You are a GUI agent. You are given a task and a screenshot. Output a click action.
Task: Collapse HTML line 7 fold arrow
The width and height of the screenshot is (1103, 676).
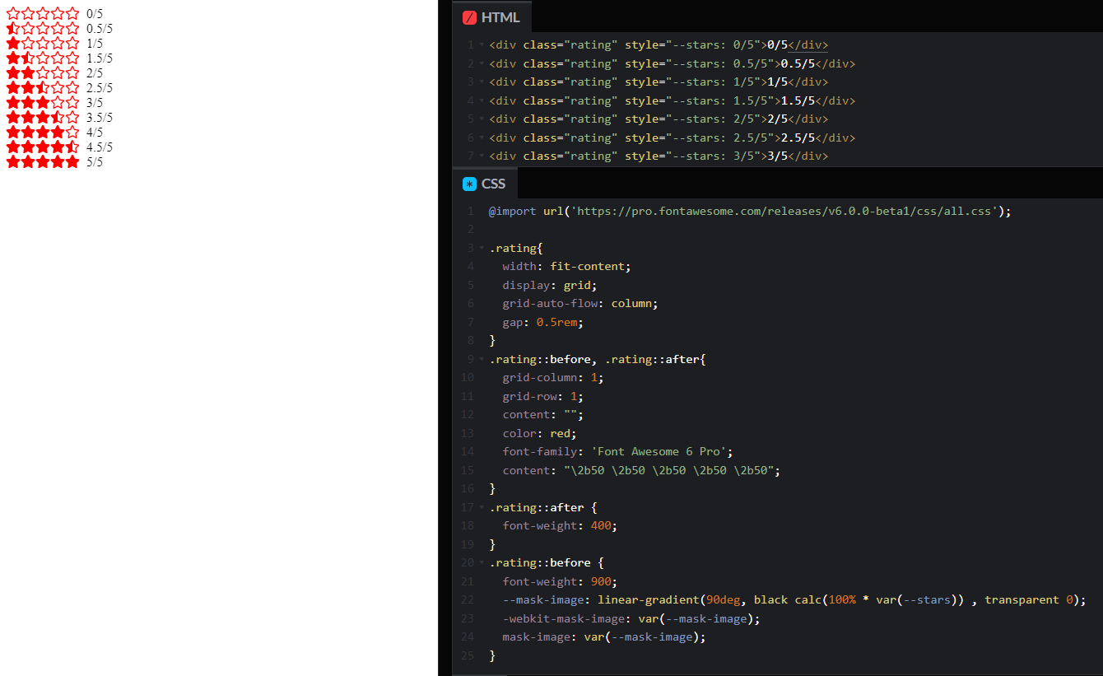click(482, 156)
